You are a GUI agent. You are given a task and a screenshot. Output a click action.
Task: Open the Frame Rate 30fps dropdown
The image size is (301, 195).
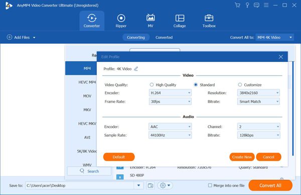coord(170,101)
